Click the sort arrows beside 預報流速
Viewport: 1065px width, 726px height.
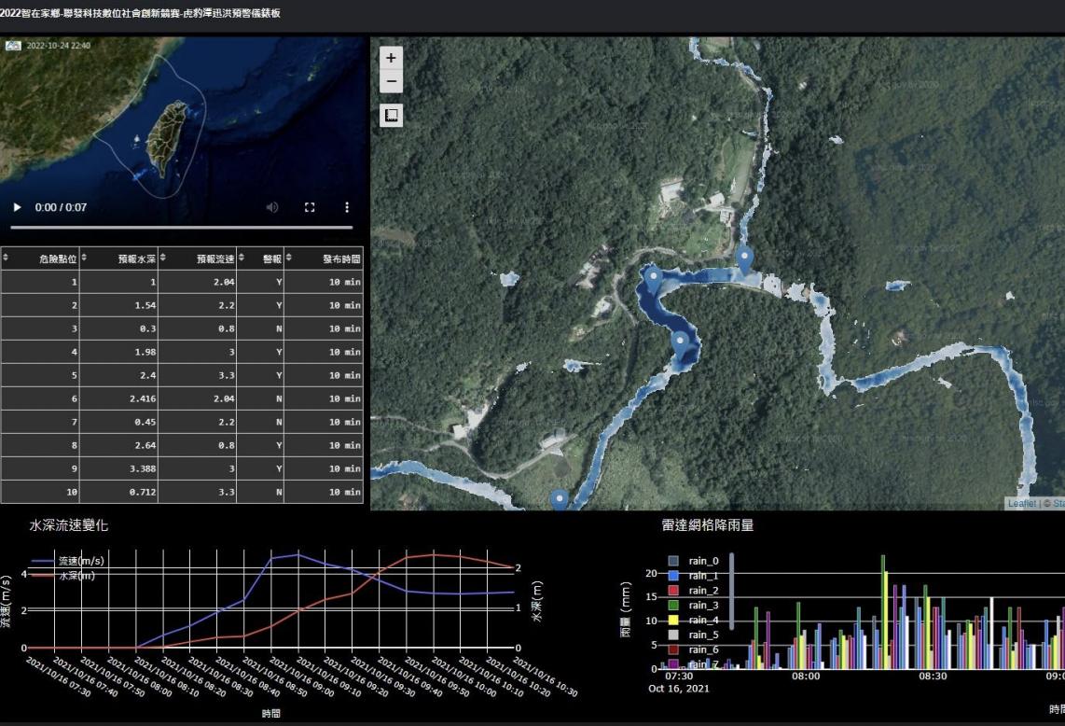tap(163, 258)
